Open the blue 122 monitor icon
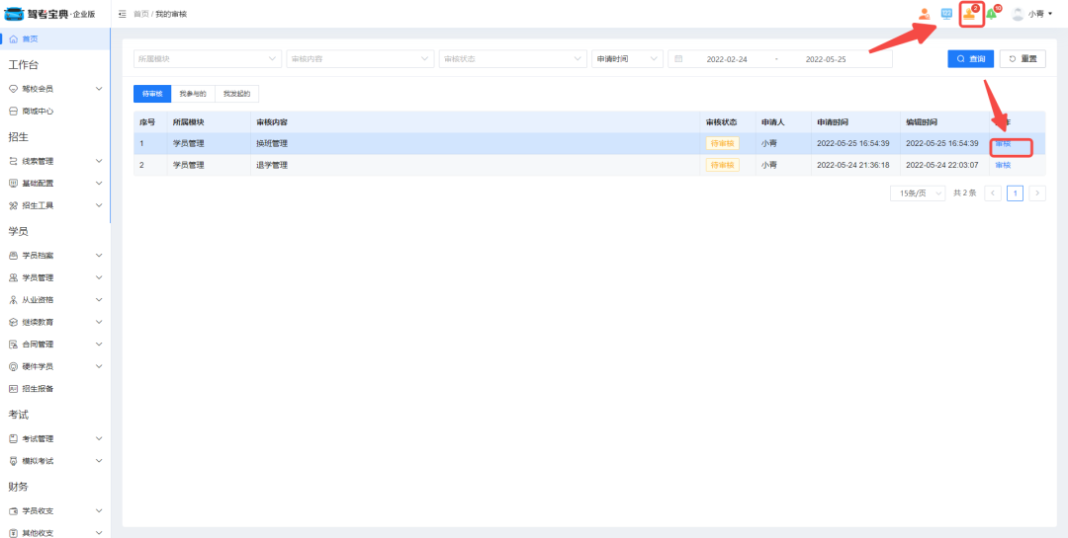 [946, 14]
